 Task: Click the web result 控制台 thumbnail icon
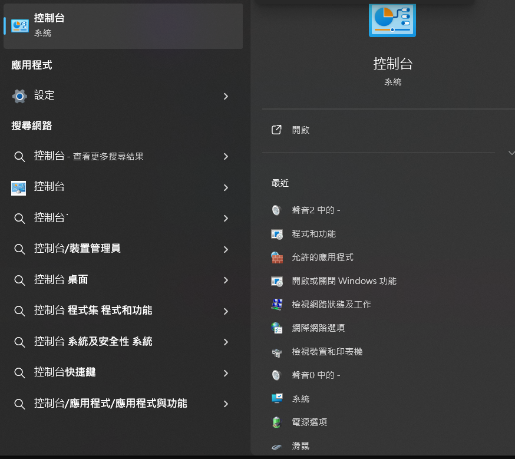(x=18, y=188)
